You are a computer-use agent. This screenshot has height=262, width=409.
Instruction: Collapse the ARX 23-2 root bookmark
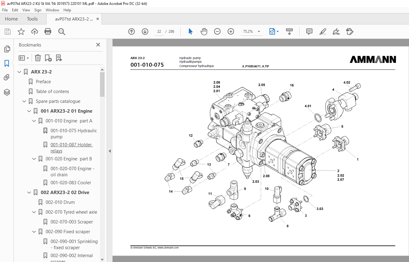click(x=19, y=72)
